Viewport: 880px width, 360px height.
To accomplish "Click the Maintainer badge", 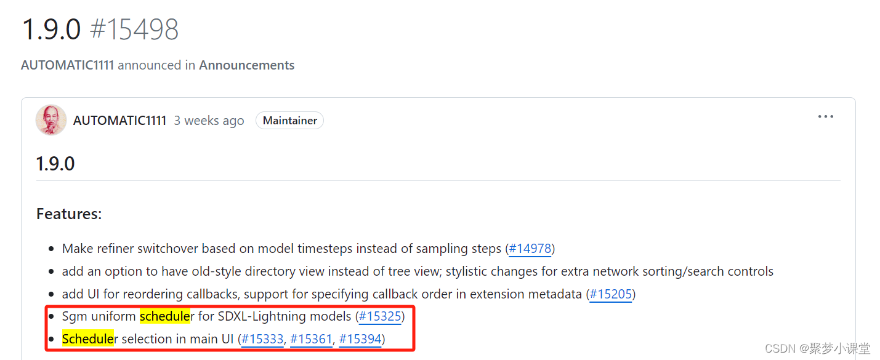I will pos(290,121).
